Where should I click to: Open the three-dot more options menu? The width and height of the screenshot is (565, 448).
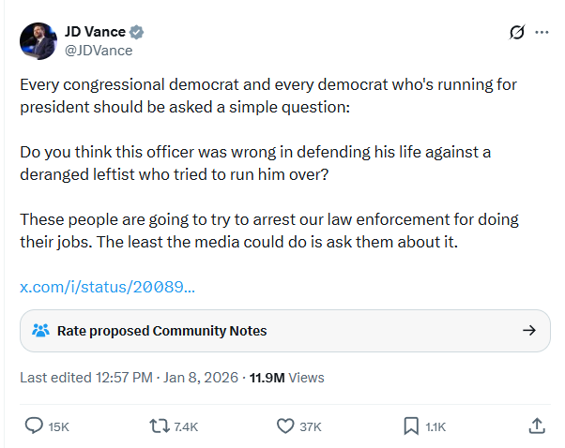point(542,33)
